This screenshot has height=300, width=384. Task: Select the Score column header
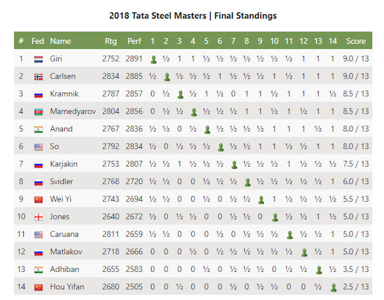point(356,41)
